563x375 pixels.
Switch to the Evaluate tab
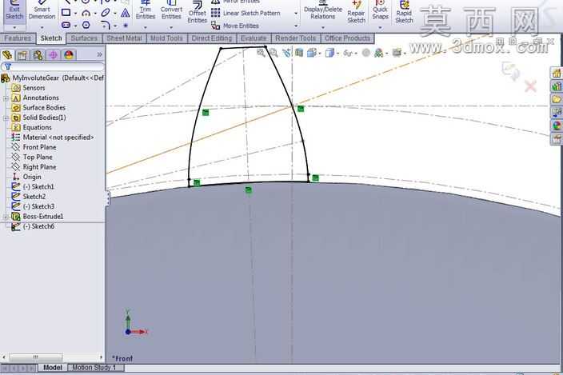point(254,38)
